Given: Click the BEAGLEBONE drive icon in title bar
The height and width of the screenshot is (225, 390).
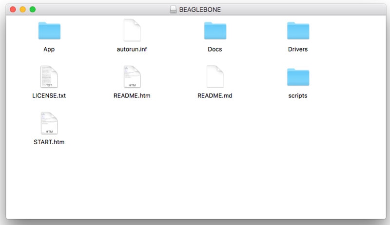Looking at the screenshot, I should (x=174, y=9).
